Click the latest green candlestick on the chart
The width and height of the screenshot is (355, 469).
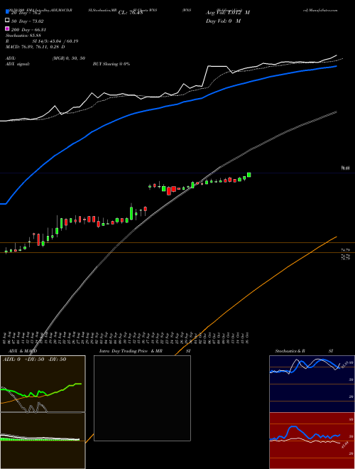(248, 175)
